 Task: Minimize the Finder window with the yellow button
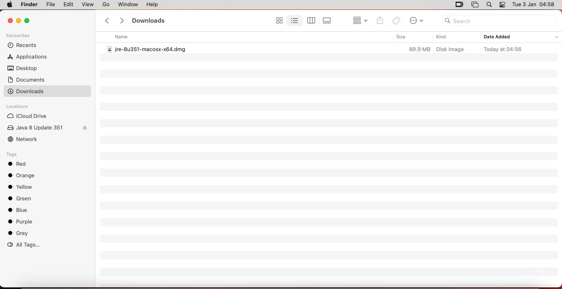tap(19, 21)
